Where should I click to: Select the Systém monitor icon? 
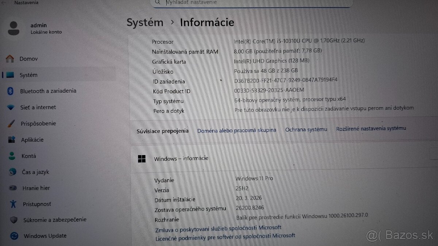click(10, 75)
